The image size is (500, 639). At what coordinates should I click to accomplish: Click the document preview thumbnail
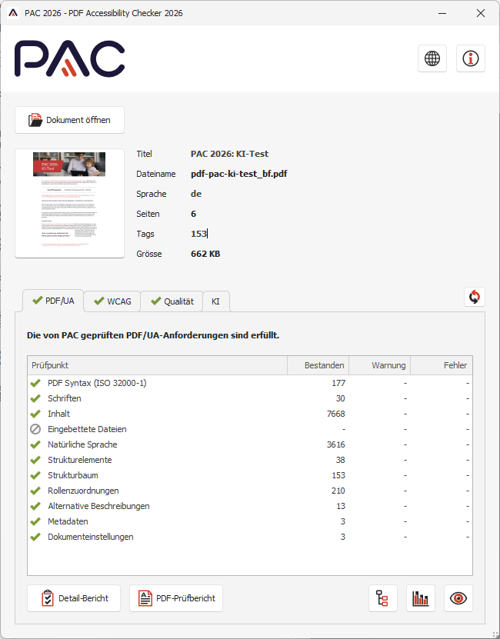click(69, 203)
